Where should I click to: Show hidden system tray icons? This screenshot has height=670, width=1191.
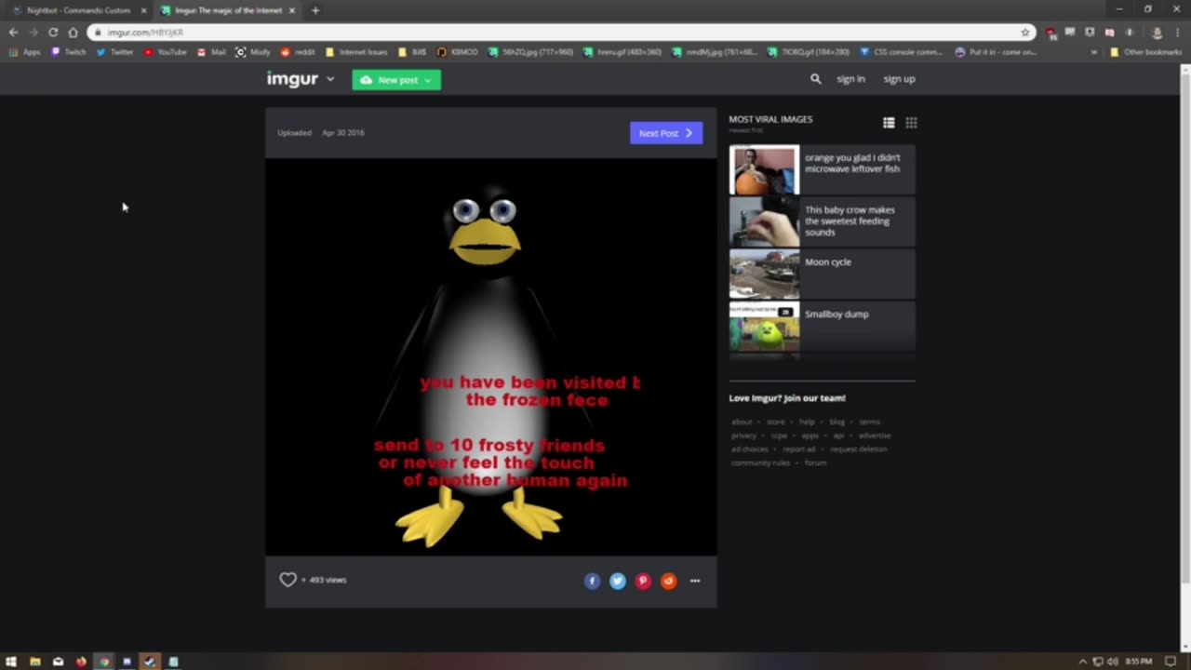[x=1082, y=662]
